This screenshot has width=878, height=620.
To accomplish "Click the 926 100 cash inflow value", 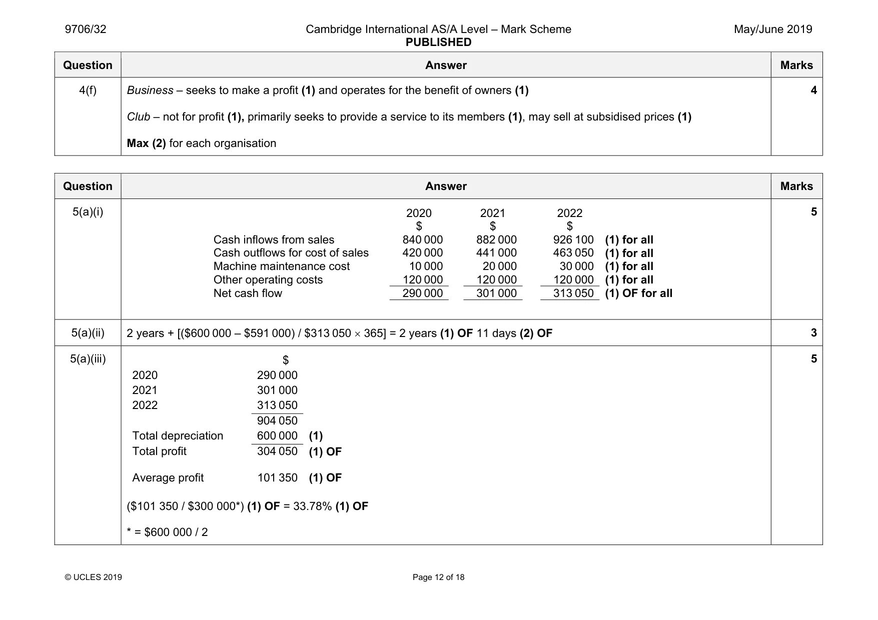I will [573, 239].
